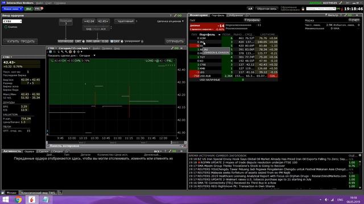Select the KO portfolio row
The image size is (364, 204).
[234, 61]
